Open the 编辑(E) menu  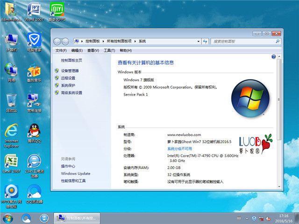[x=77, y=50]
